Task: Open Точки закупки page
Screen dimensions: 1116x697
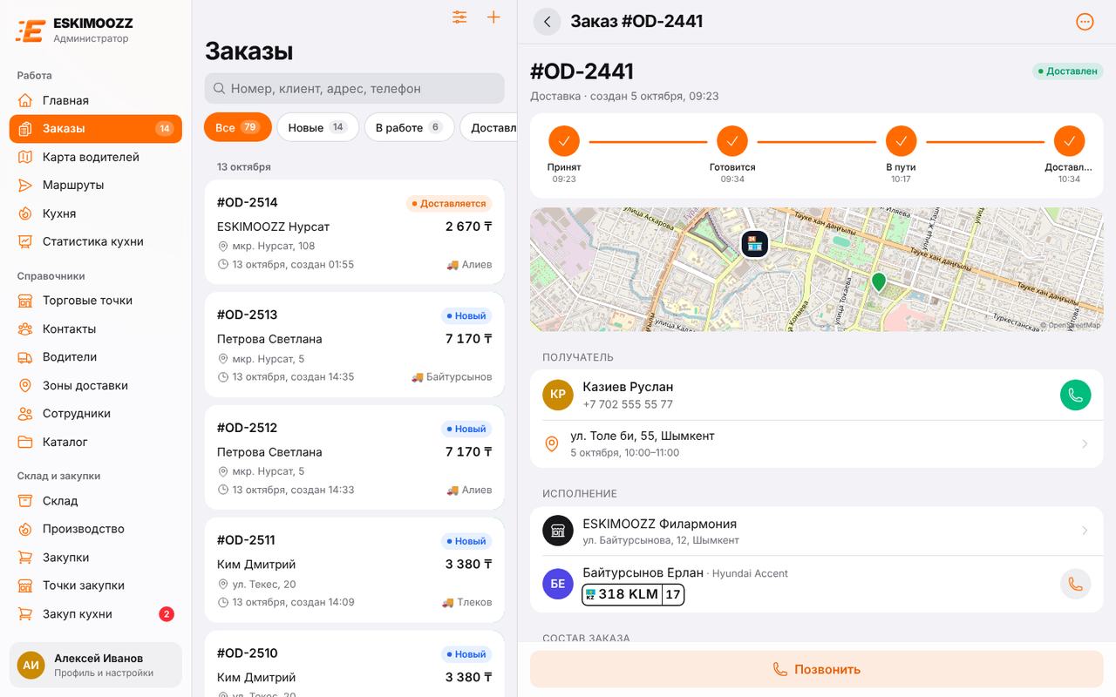Action: pos(96,585)
